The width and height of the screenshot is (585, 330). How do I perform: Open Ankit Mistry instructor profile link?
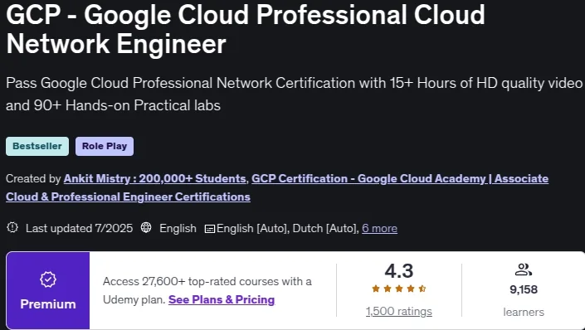(x=155, y=178)
